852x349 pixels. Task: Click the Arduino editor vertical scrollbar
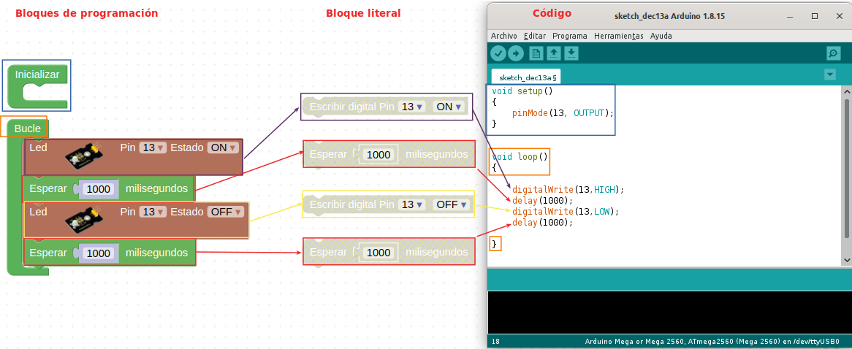click(x=847, y=168)
